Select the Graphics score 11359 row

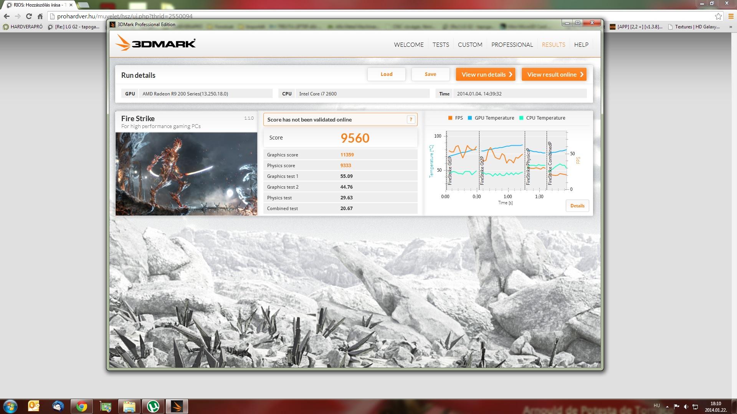pos(340,154)
